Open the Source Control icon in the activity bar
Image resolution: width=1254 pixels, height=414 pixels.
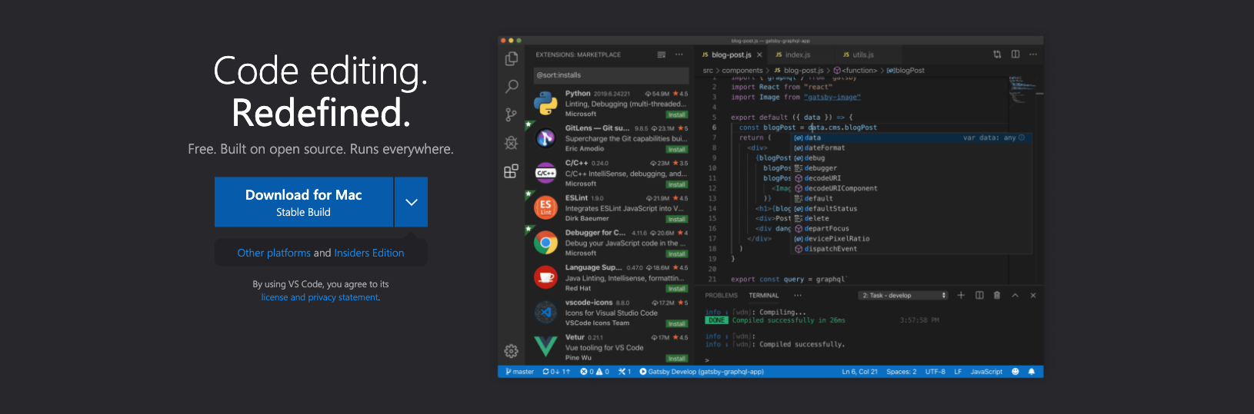(x=511, y=114)
